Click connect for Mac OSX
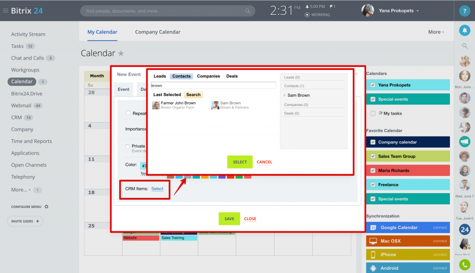 click(x=440, y=241)
